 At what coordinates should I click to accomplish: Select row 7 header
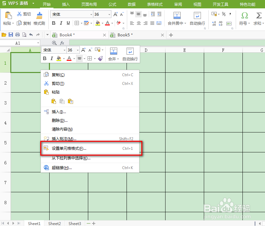click(x=5, y=183)
